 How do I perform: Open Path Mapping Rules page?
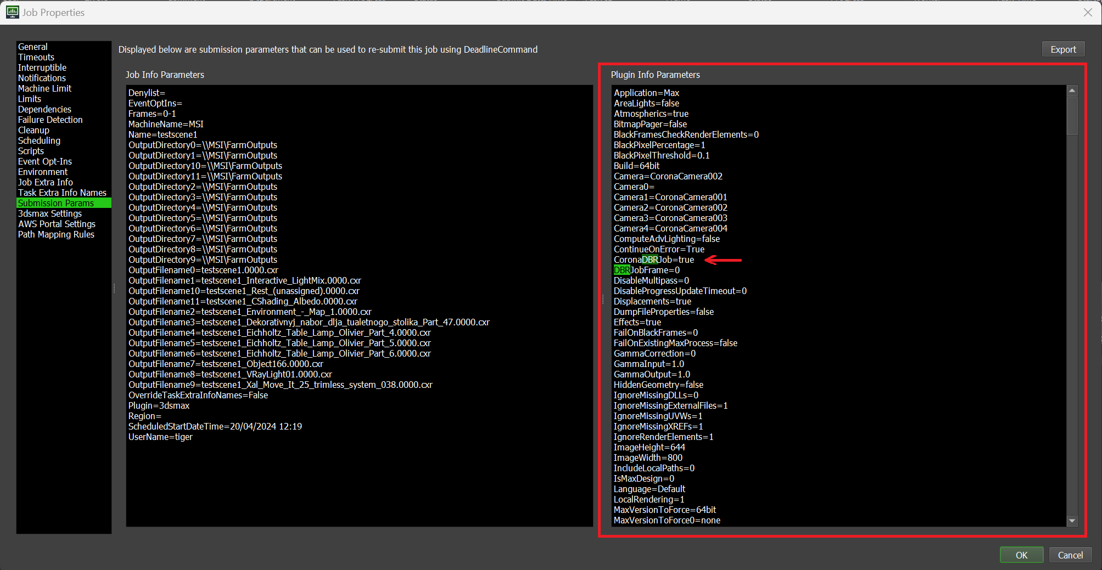57,234
